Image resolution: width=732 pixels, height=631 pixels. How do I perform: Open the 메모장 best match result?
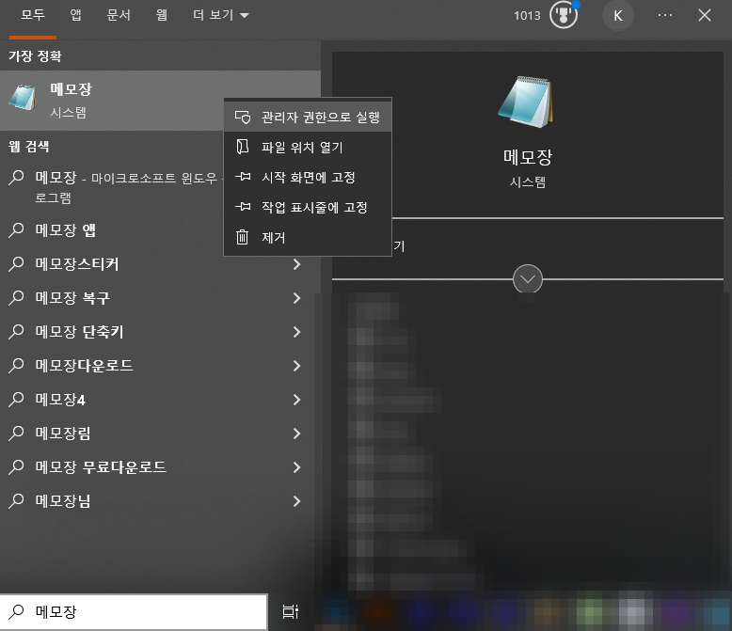[x=160, y=101]
